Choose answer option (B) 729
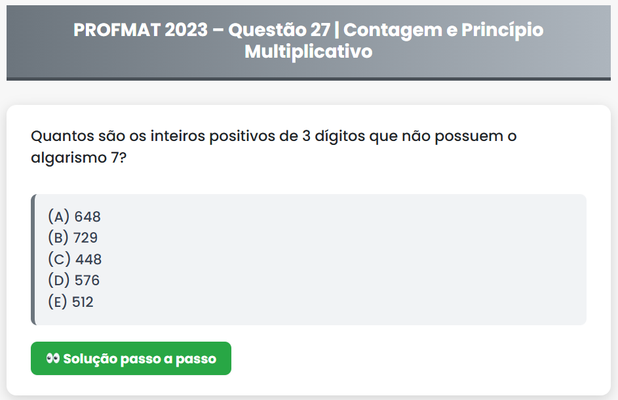 click(73, 237)
